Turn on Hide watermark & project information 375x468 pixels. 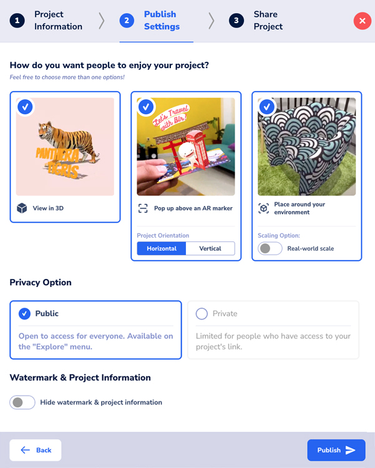point(22,402)
